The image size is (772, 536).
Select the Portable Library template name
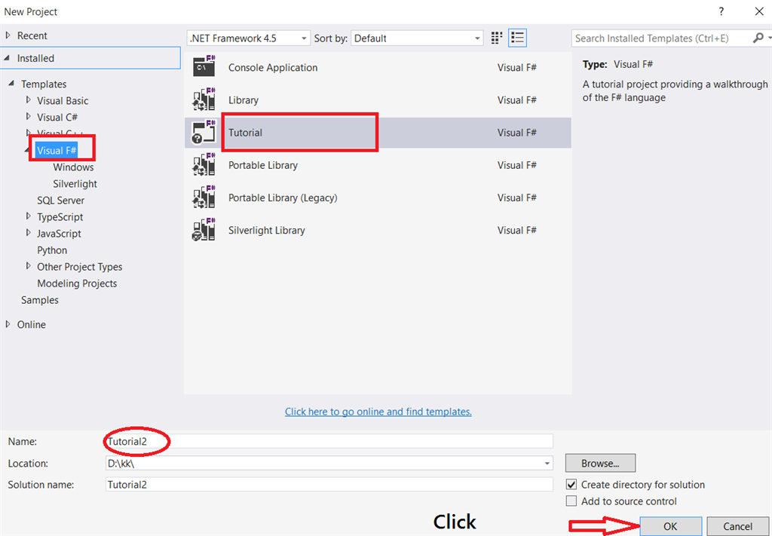tap(263, 165)
